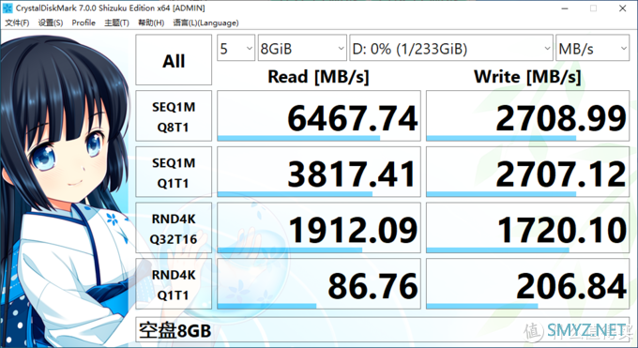Open the 语言(L)(Language) menu

click(205, 23)
